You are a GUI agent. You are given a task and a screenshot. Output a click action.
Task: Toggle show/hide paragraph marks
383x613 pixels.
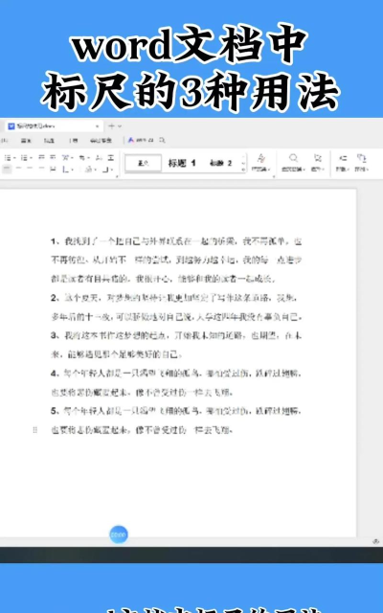[x=83, y=158]
